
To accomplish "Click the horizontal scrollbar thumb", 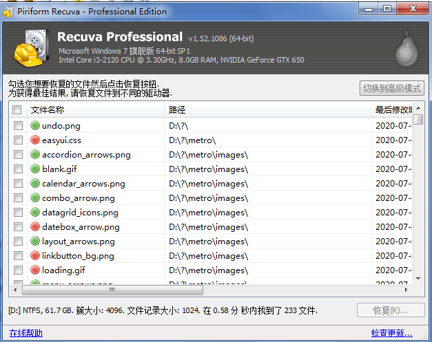I will [113, 290].
